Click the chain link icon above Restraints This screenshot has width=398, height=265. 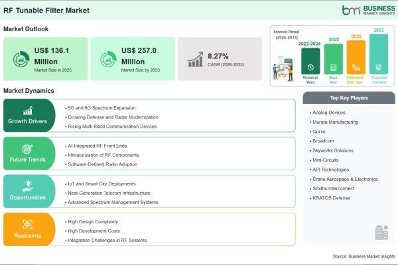click(27, 225)
